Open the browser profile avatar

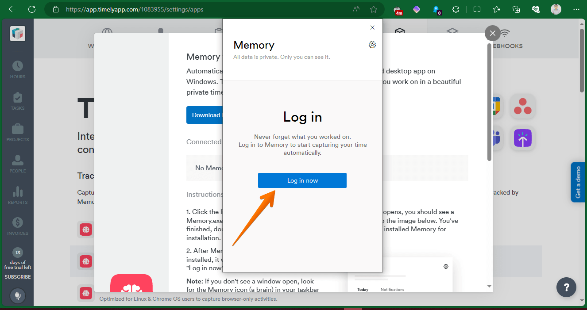556,9
